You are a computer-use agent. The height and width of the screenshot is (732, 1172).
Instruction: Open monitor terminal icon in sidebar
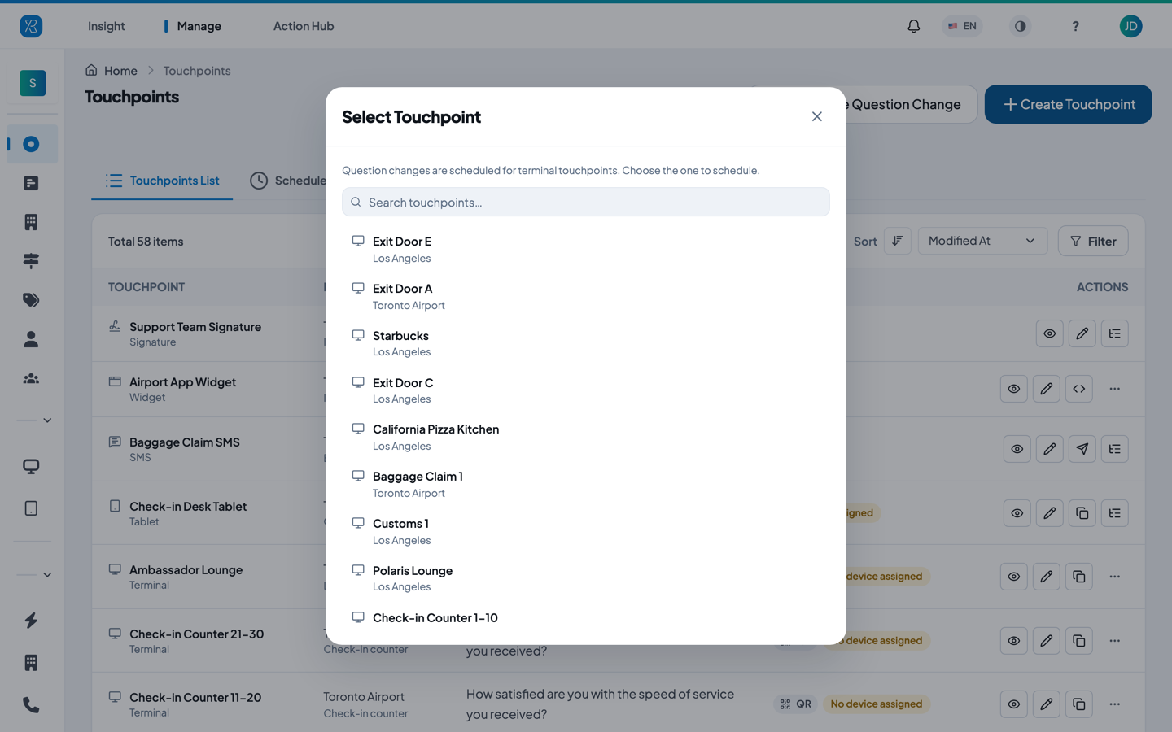coord(32,466)
